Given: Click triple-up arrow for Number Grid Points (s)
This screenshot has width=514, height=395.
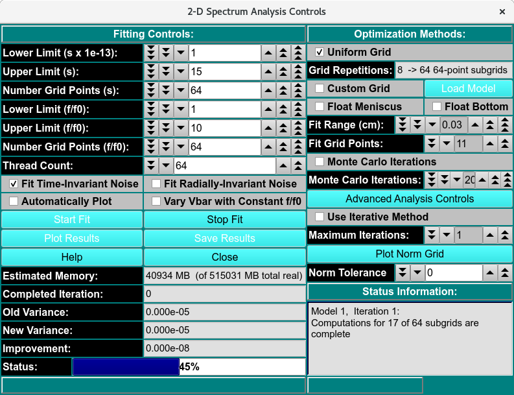Looking at the screenshot, I should 298,91.
